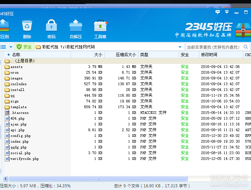Select the index.php file icon
The height and width of the screenshot is (190, 251).
pyautogui.click(x=7, y=142)
